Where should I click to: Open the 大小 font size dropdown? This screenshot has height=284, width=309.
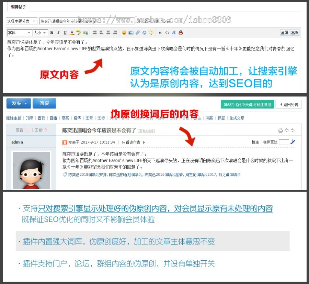40,33
